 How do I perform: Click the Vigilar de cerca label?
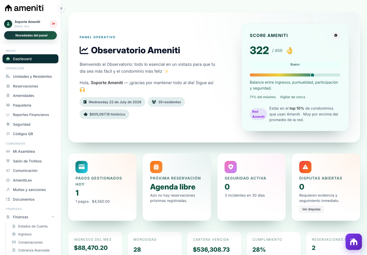click(293, 97)
